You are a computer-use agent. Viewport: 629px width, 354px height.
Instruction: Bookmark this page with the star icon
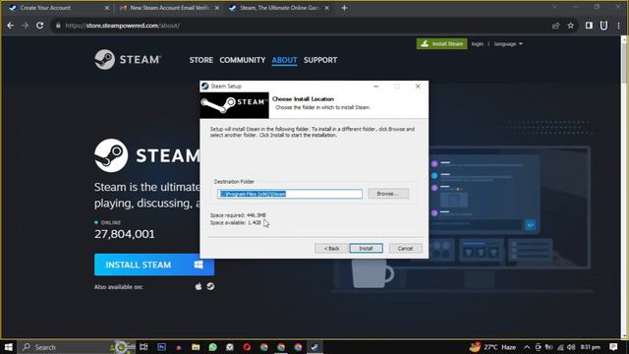[570, 26]
